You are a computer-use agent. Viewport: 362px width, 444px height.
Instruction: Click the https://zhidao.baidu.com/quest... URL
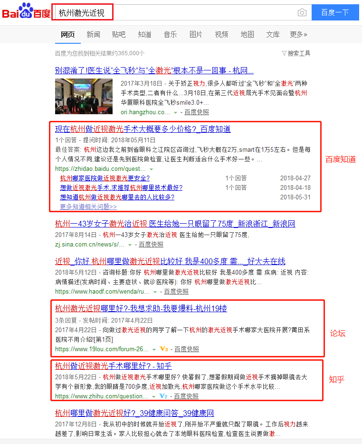point(100,169)
